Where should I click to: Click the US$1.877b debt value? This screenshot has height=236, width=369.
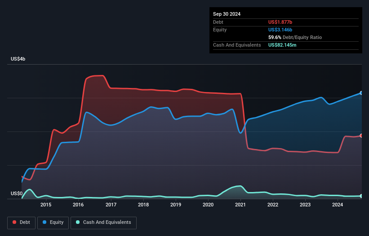coord(280,22)
